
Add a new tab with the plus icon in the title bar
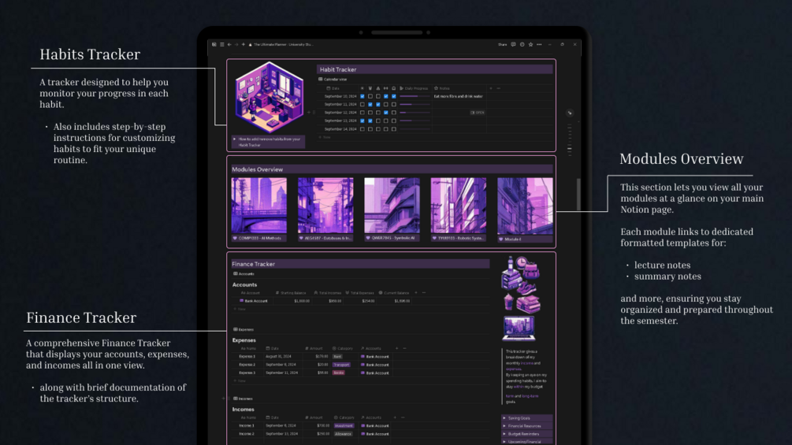click(x=244, y=44)
